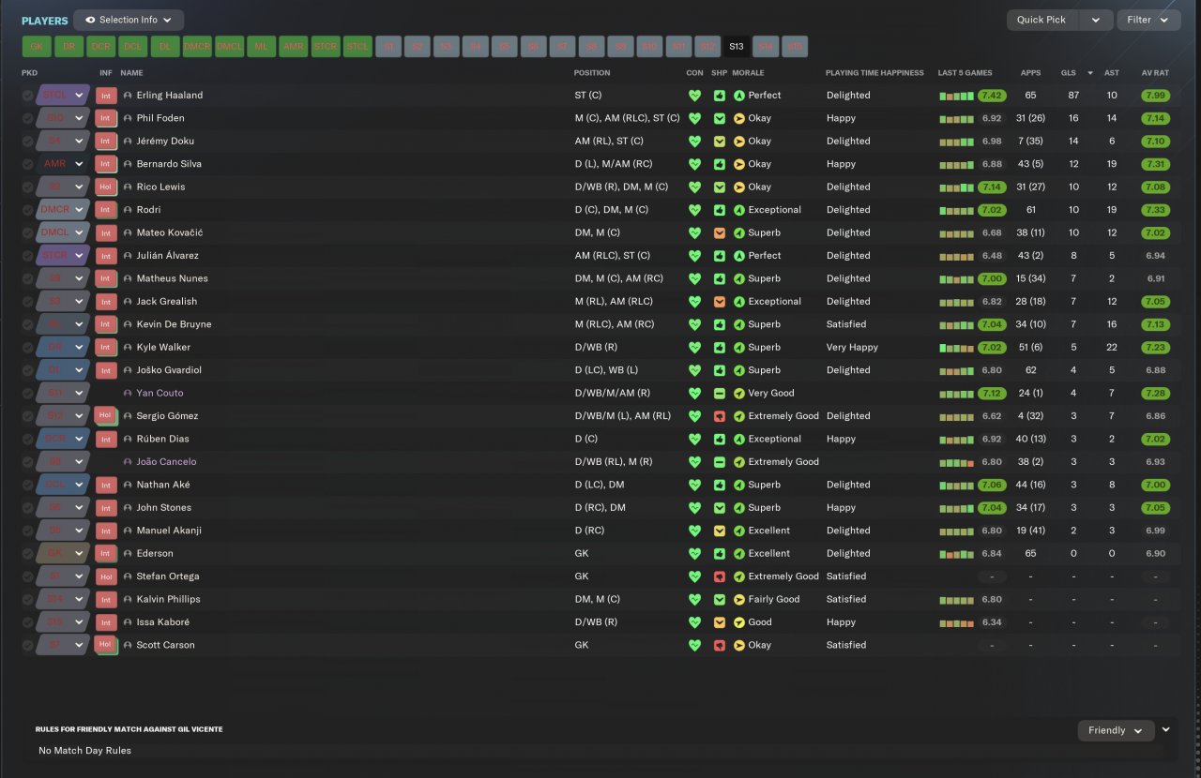The width and height of the screenshot is (1201, 778).
Task: Click Rico Lewis's 'Hol' info badge
Action: coord(106,187)
